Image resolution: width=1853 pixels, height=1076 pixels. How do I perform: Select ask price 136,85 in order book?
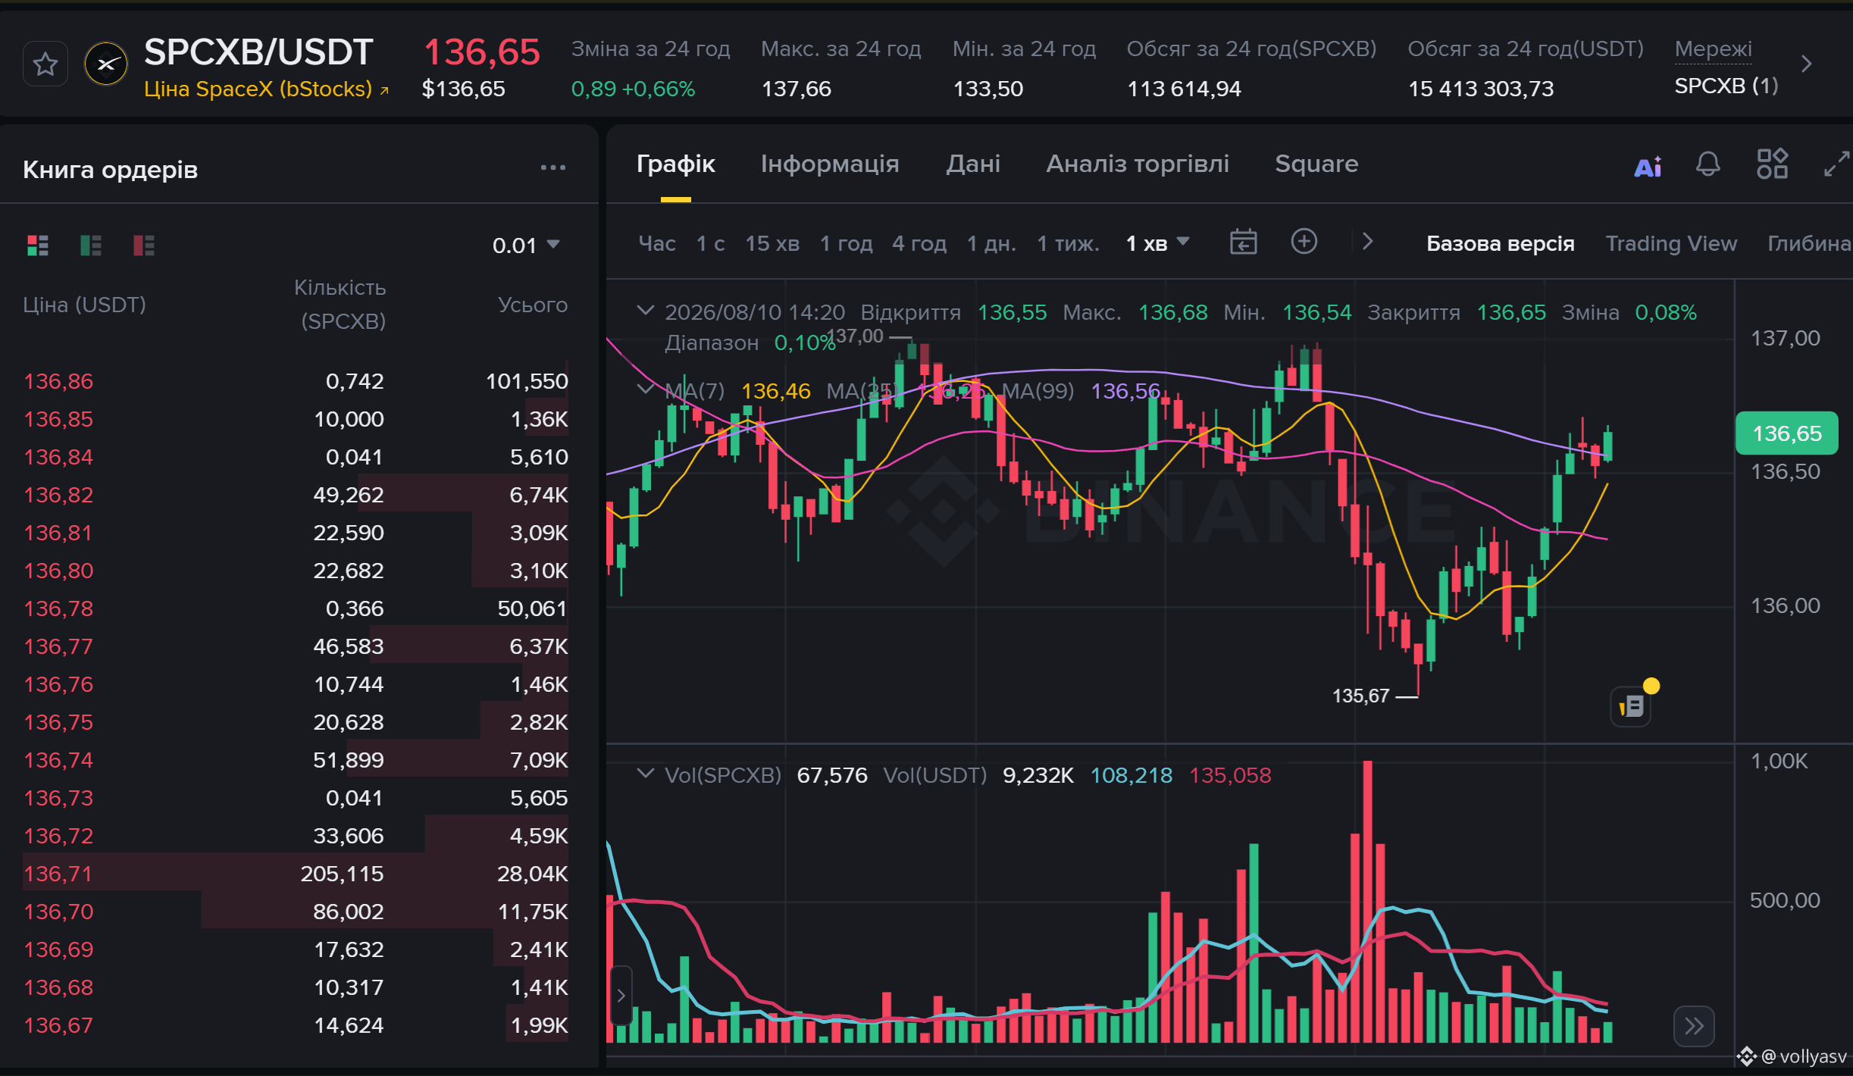[x=59, y=419]
